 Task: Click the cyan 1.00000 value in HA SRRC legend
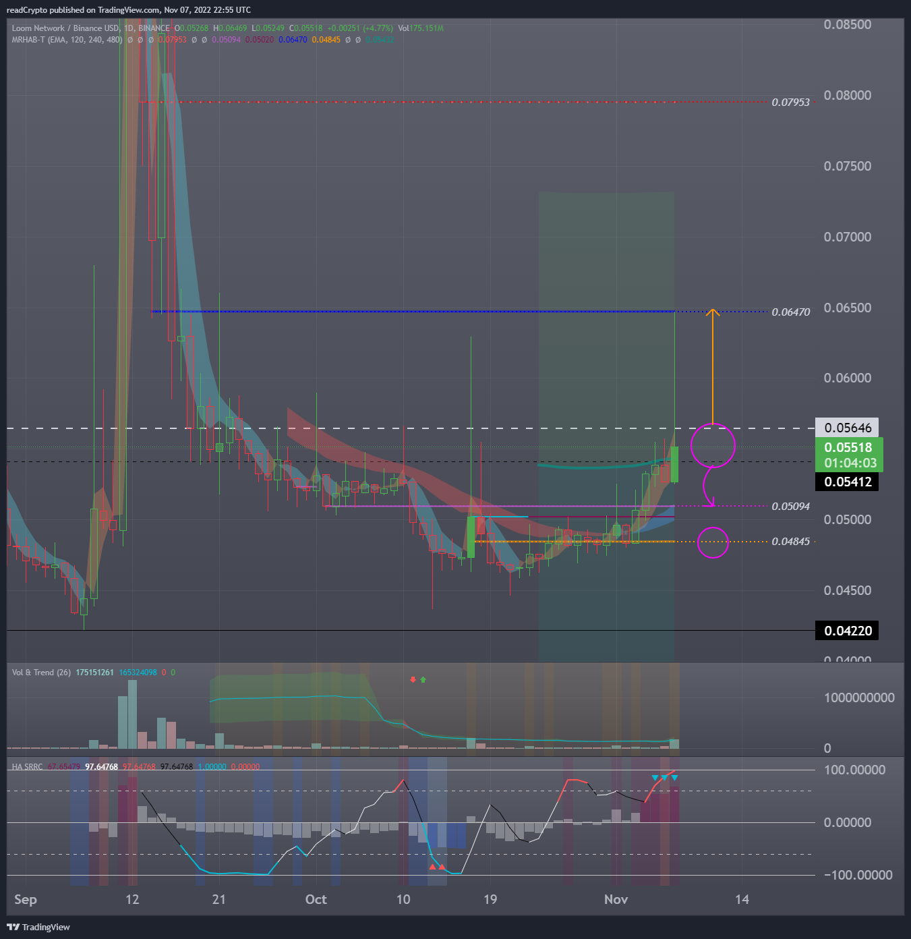pyautogui.click(x=212, y=767)
